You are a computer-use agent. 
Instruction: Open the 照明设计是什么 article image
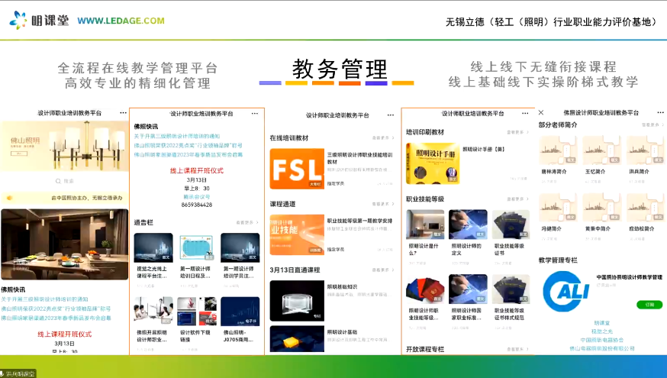[425, 224]
